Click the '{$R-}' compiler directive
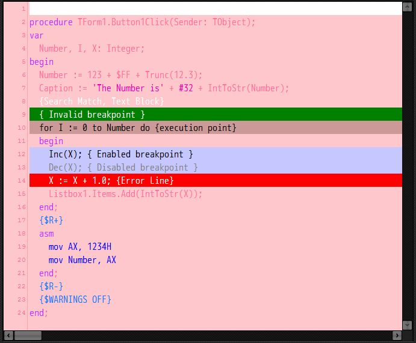Screen dimensions: 416x343 coord(51,287)
